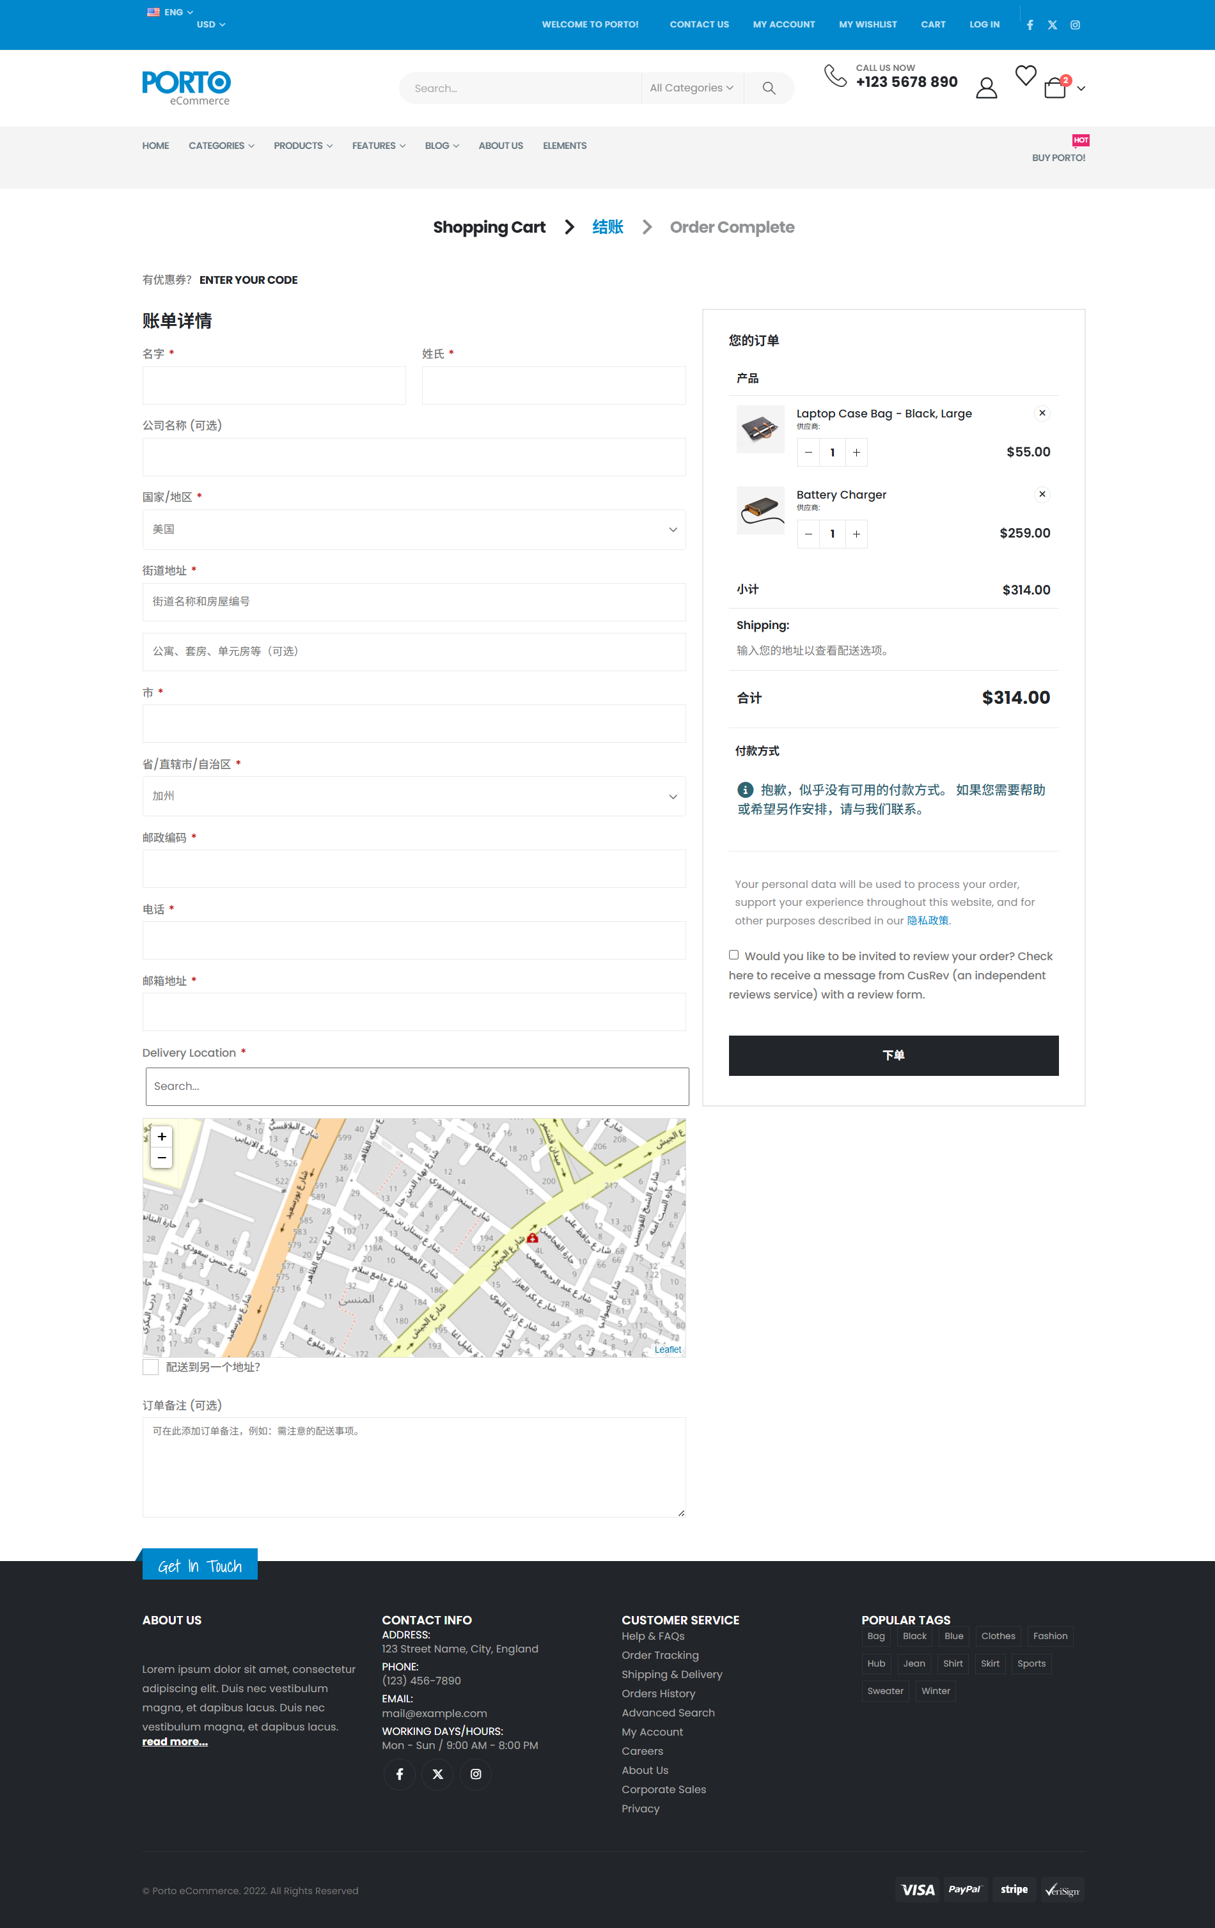This screenshot has width=1215, height=1928.
Task: Zoom in on the delivery map
Action: (162, 1136)
